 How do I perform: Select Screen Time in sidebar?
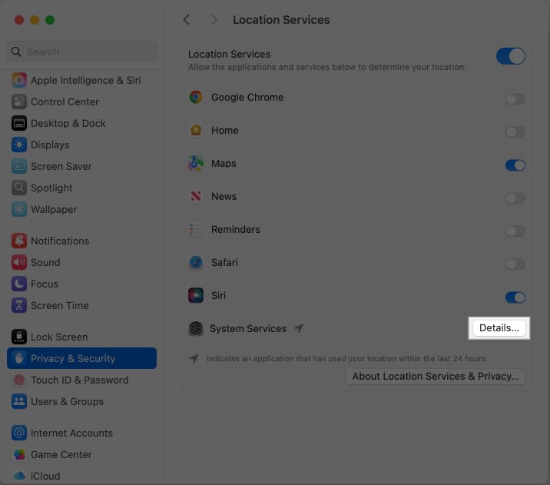[81, 305]
